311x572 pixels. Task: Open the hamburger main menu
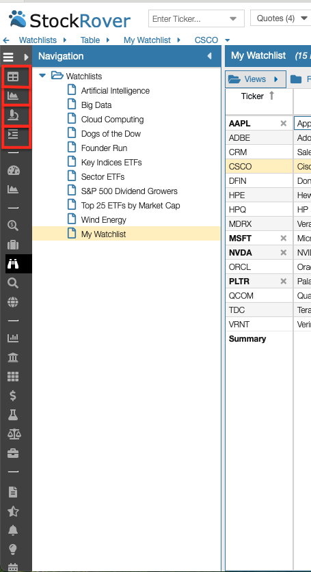pos(8,57)
